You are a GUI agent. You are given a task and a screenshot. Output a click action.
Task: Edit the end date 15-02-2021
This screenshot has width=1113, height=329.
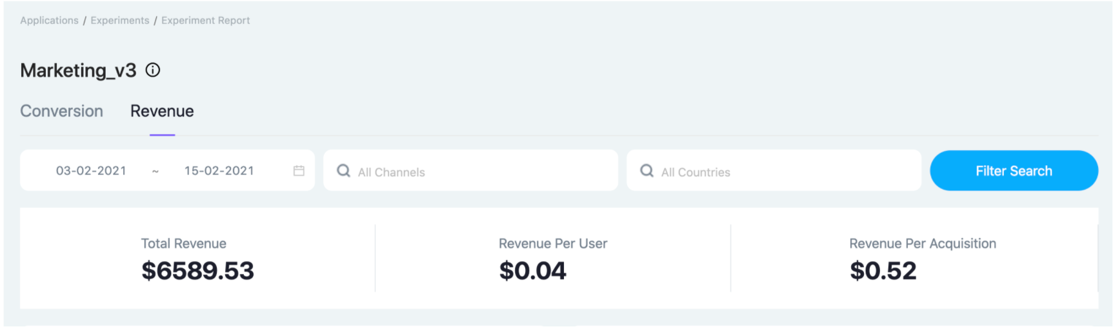click(x=219, y=170)
